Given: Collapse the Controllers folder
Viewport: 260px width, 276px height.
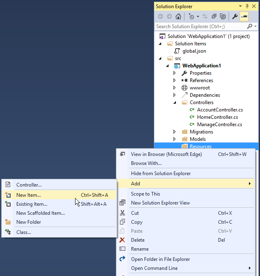Looking at the screenshot, I should click(175, 102).
